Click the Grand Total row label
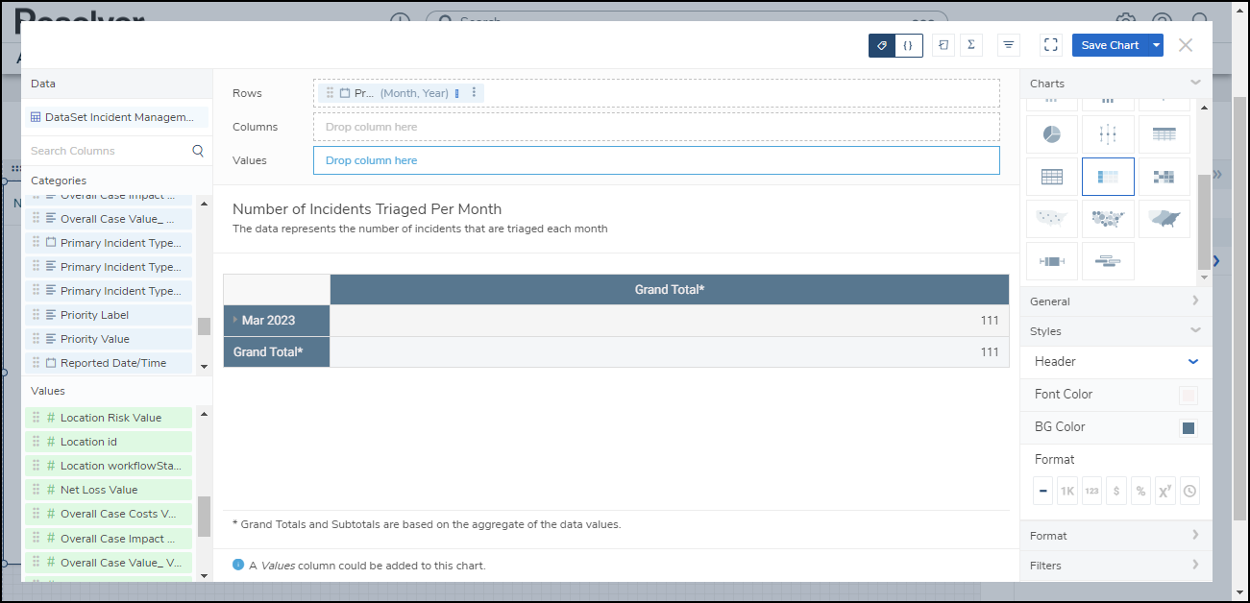 pyautogui.click(x=277, y=352)
